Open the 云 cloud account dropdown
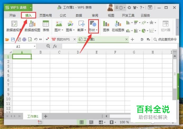This screenshot has height=129, width=183. click(120, 8)
